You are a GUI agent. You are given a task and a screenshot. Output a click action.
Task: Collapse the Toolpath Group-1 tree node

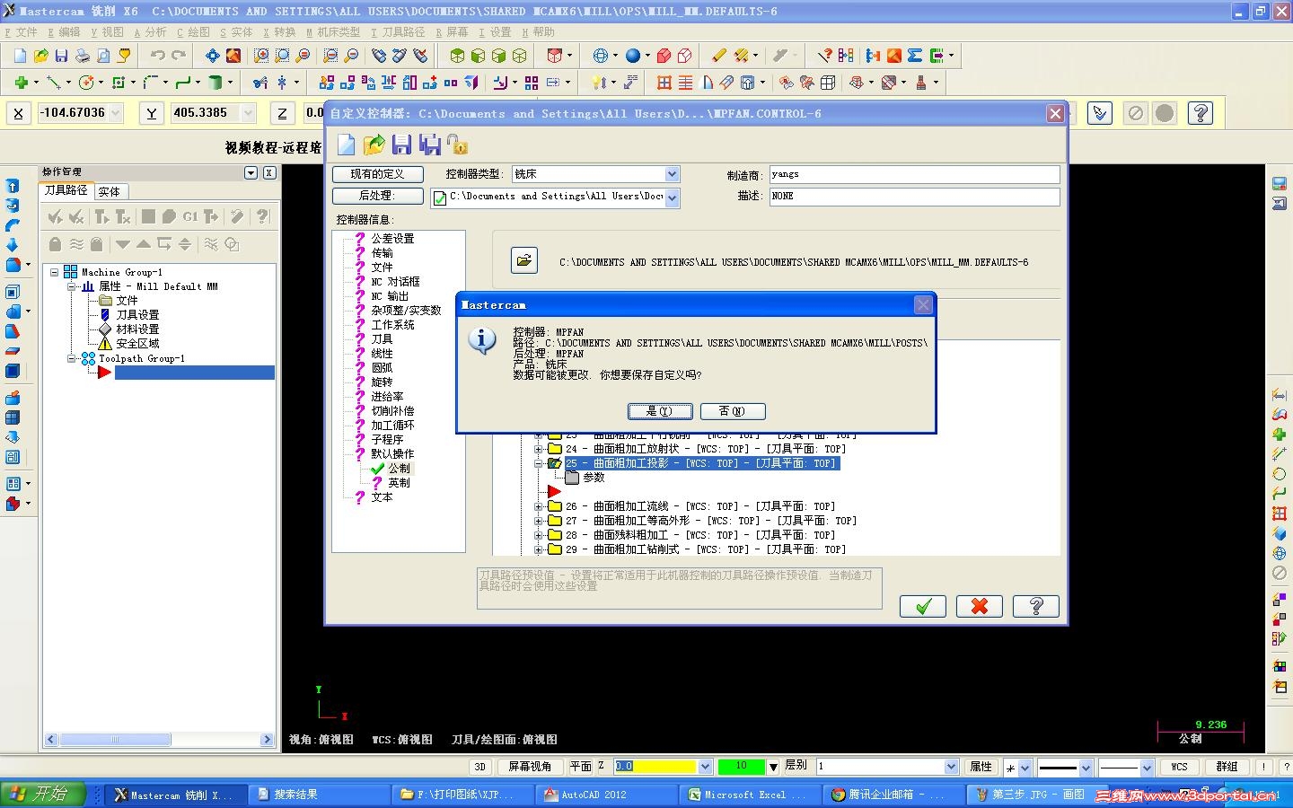click(72, 358)
